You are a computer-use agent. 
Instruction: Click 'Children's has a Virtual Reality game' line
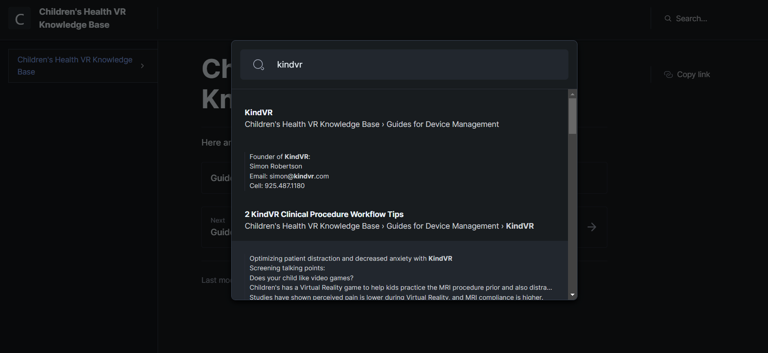coord(400,288)
